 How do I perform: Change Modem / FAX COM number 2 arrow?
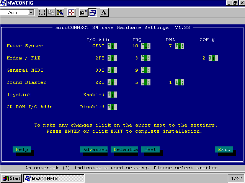tap(213, 58)
